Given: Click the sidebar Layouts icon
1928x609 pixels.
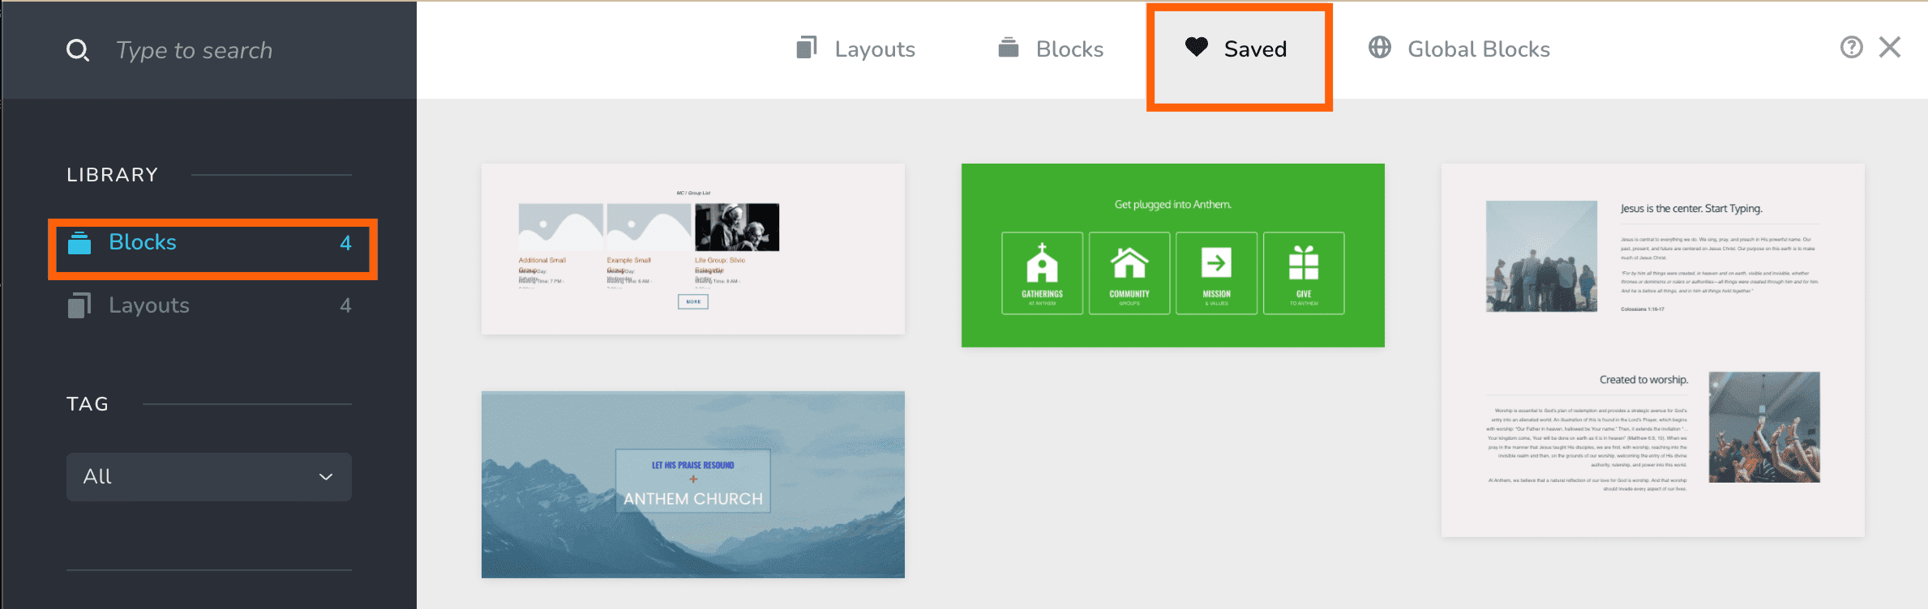Looking at the screenshot, I should (79, 305).
